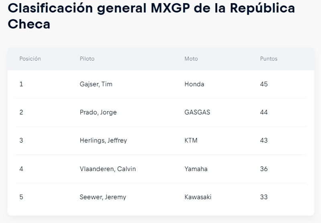Click the Honda bike cell
This screenshot has height=223, width=321.
coord(194,84)
